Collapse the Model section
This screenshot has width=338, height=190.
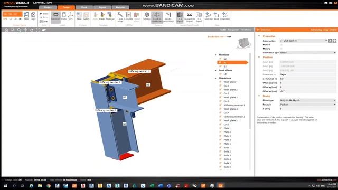point(259,96)
